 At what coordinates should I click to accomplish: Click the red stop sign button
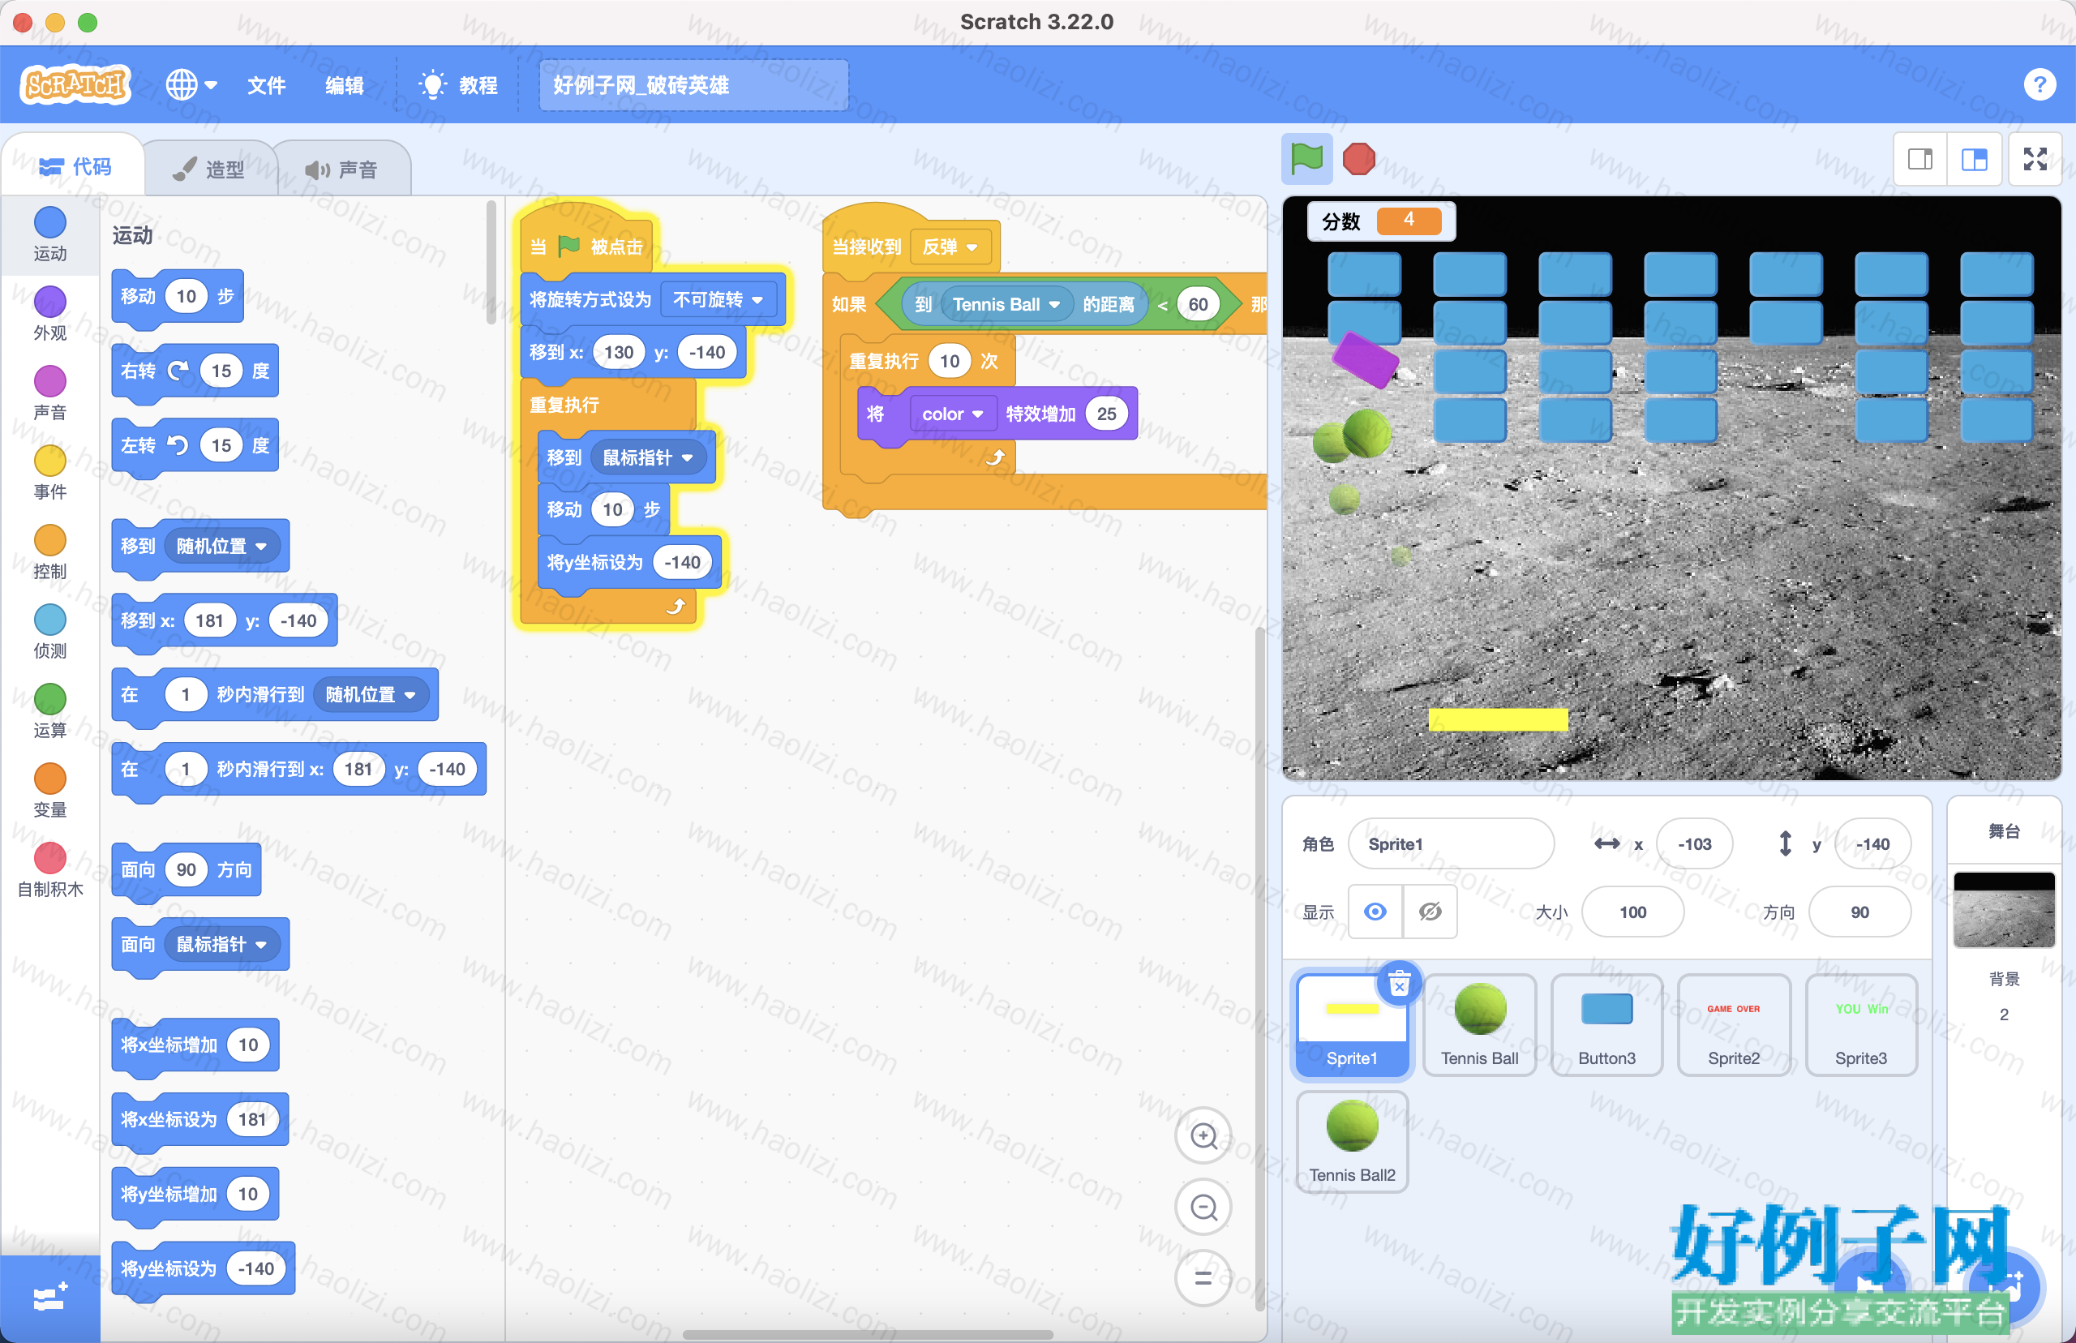click(x=1358, y=159)
